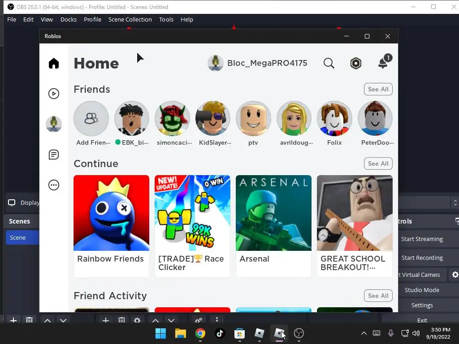
Task: Open friend PeterDoo... avatar
Action: (x=375, y=118)
